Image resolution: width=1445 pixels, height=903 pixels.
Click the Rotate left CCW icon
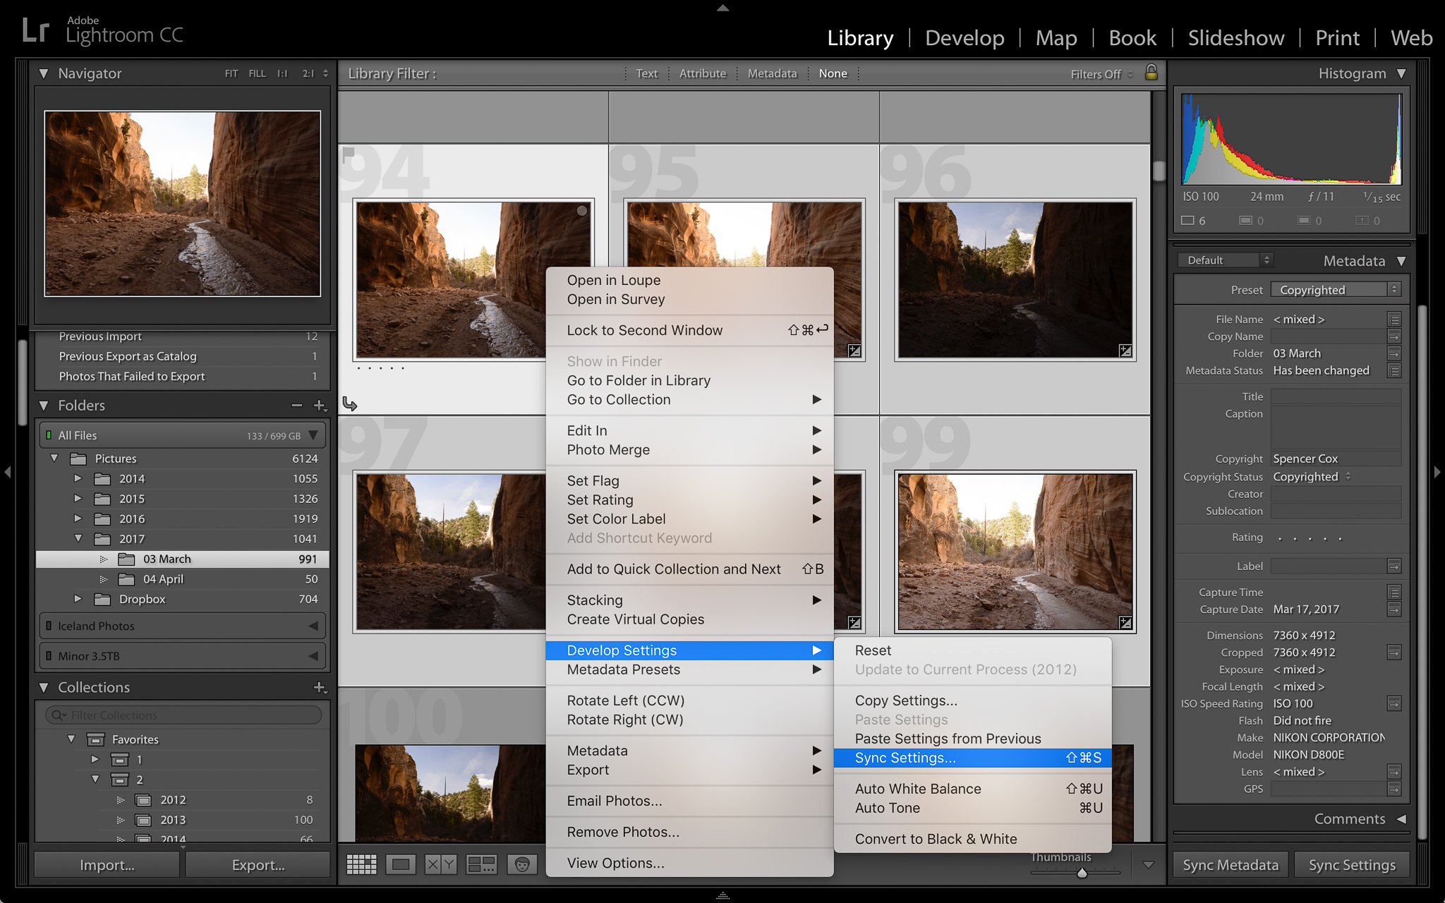[x=625, y=700]
